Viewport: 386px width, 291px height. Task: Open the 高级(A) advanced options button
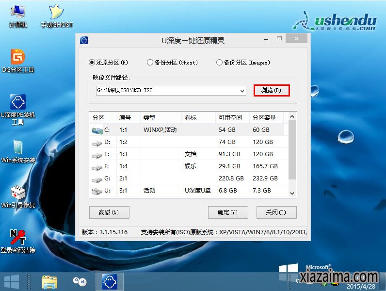pyautogui.click(x=109, y=212)
